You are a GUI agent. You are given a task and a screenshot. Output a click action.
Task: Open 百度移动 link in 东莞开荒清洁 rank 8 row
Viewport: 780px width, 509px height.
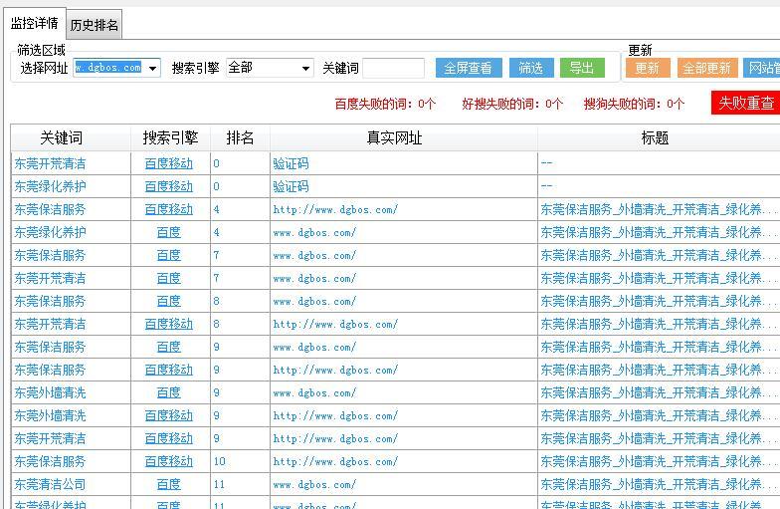pyautogui.click(x=169, y=324)
